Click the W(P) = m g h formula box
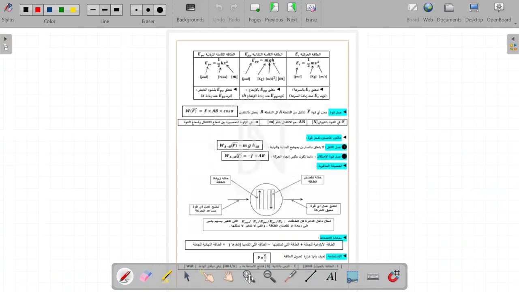Image resolution: width=519 pixels, height=292 pixels. click(240, 145)
